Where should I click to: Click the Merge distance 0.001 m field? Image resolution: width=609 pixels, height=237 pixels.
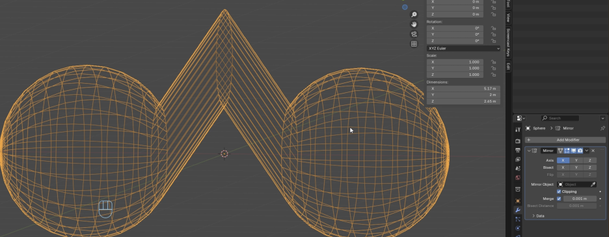point(580,199)
